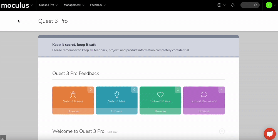Click the lightbulb icon on Submit Idea
Viewport: 278px width, 140px height.
click(x=117, y=95)
